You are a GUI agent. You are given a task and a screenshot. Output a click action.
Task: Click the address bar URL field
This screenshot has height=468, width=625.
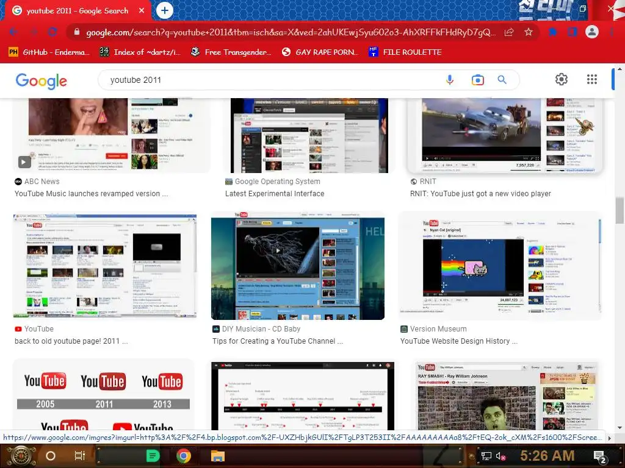tap(291, 32)
